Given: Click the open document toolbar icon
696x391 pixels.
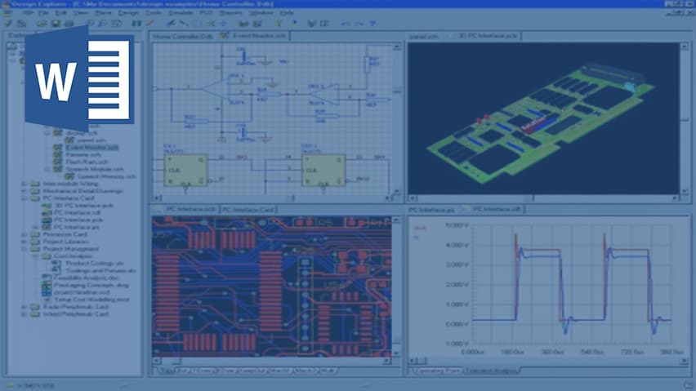Looking at the screenshot, I should coord(42,24).
